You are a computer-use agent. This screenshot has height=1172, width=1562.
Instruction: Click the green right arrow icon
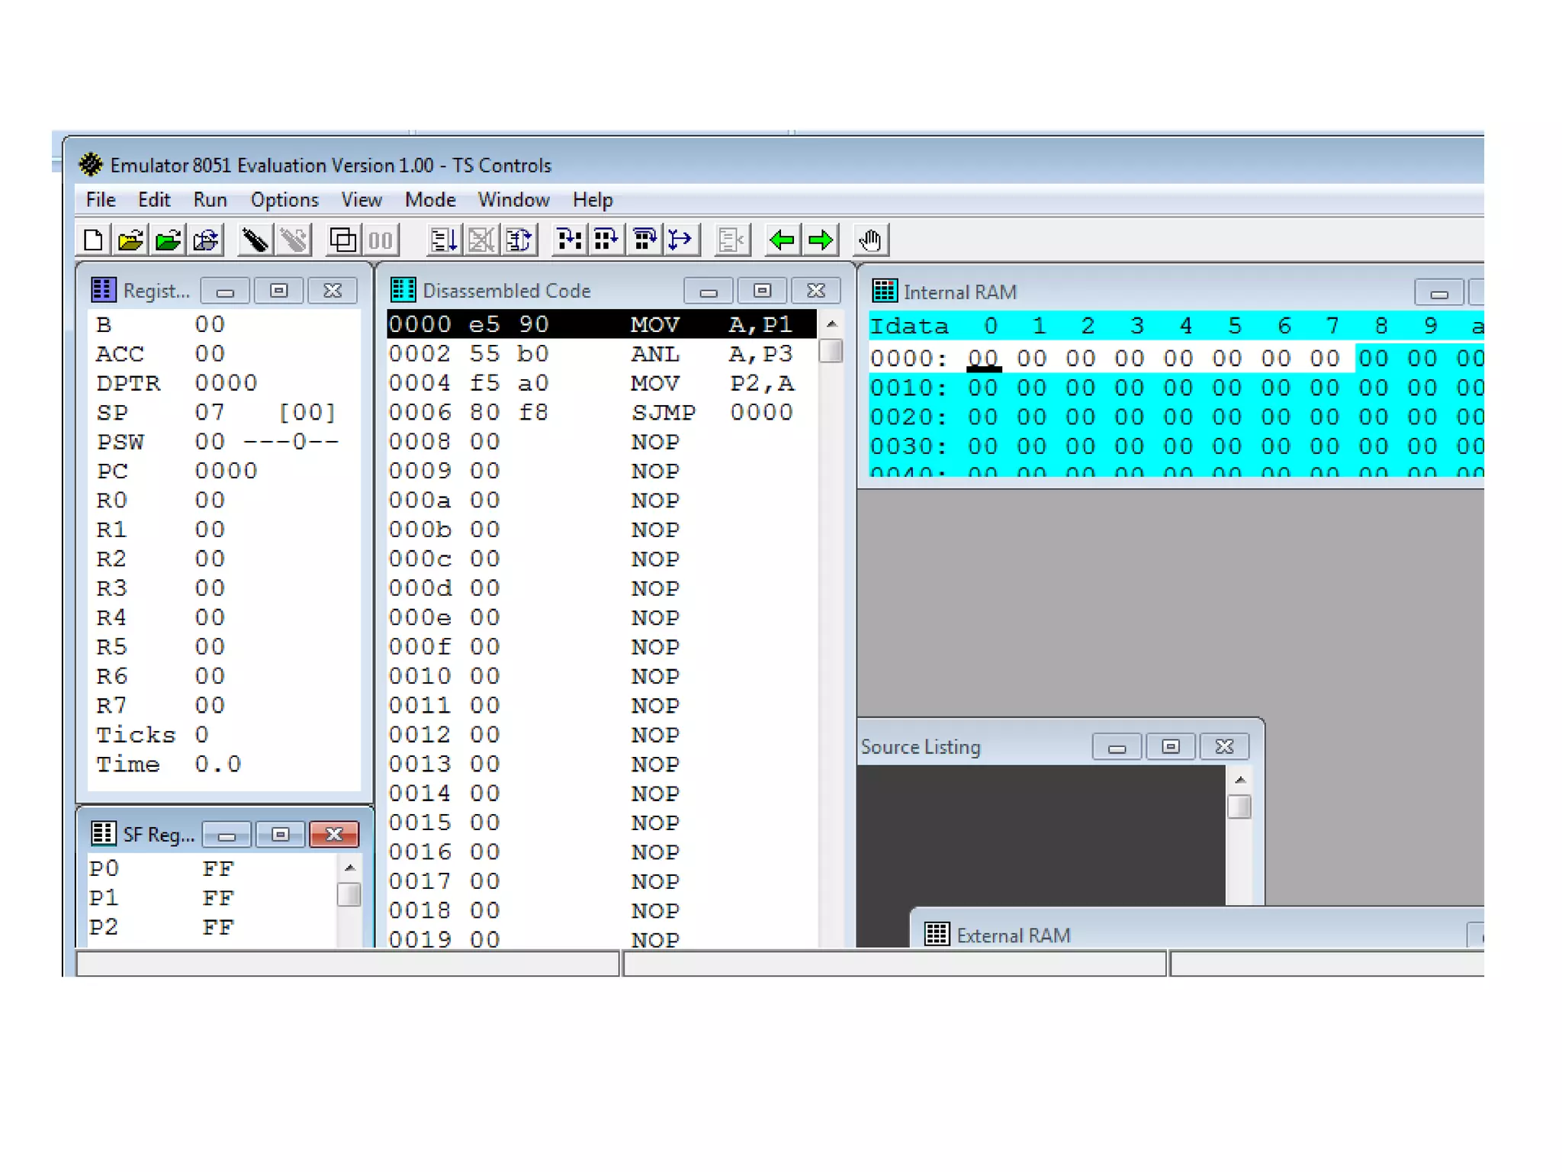pos(821,240)
